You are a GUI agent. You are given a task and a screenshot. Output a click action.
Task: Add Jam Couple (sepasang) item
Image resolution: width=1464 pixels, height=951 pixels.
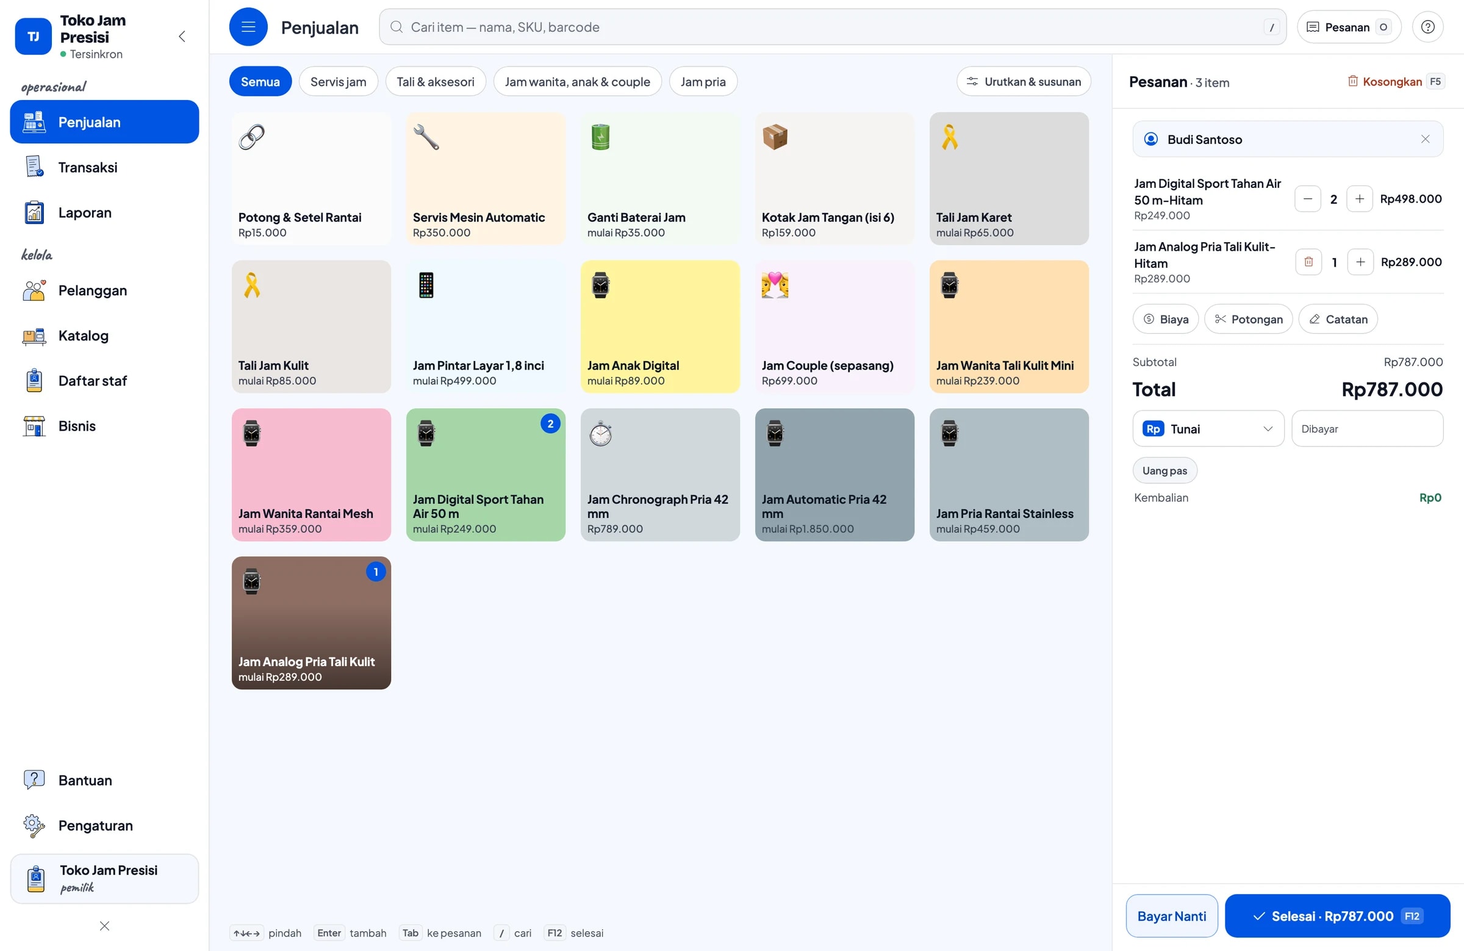(834, 326)
